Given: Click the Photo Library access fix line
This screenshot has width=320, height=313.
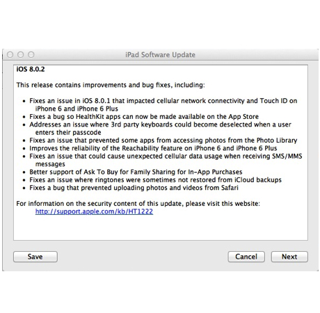Looking at the screenshot, I should (163, 140).
